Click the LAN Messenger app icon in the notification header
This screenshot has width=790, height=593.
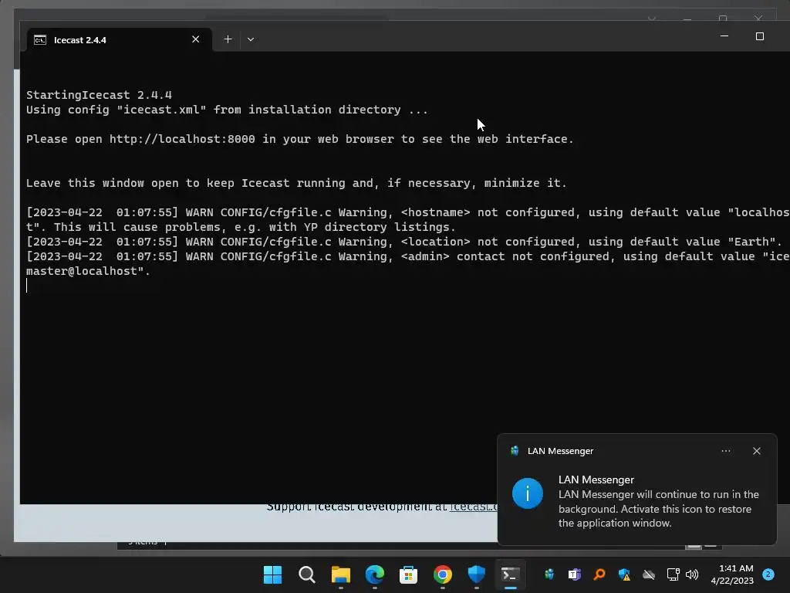(x=515, y=451)
